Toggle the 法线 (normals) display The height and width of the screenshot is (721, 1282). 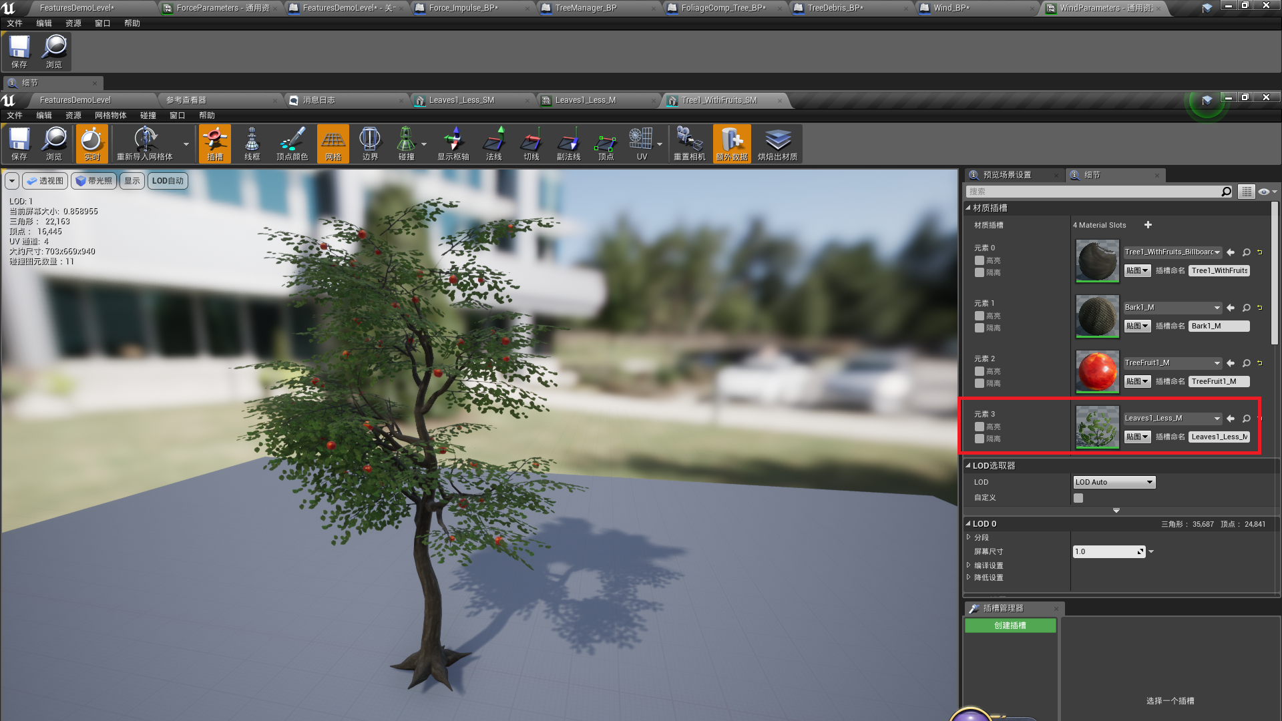coord(494,144)
